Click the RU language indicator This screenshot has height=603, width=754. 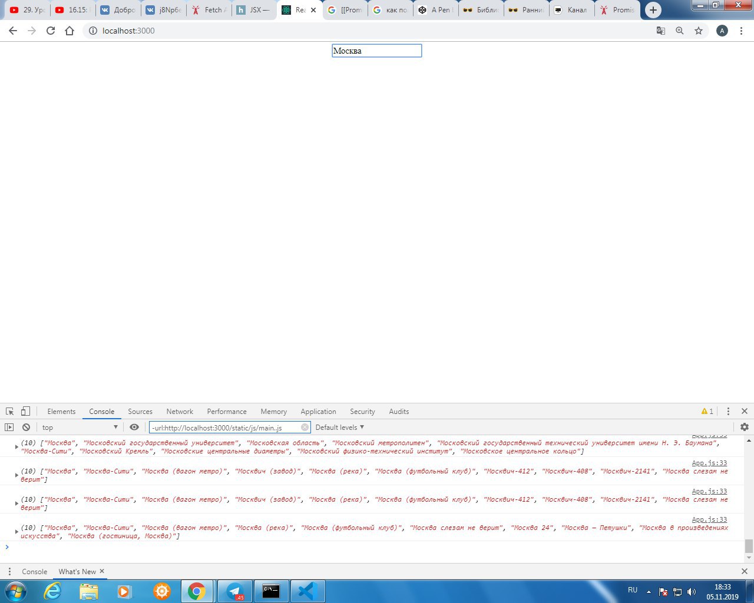tap(633, 590)
